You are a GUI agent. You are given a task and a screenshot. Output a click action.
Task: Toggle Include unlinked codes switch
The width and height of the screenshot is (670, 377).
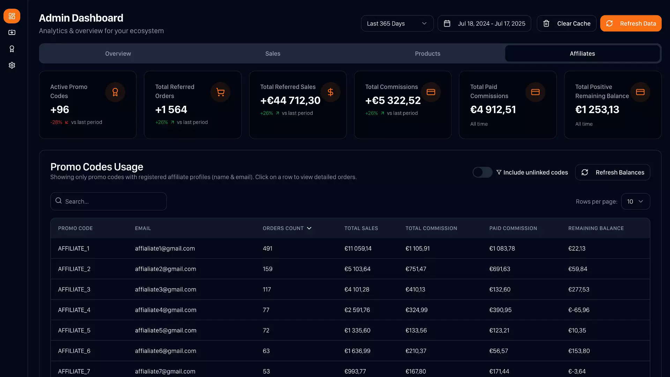click(482, 172)
